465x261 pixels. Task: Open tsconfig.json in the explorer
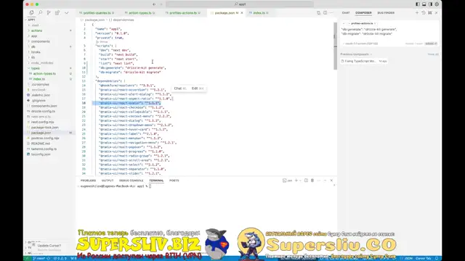click(41, 154)
